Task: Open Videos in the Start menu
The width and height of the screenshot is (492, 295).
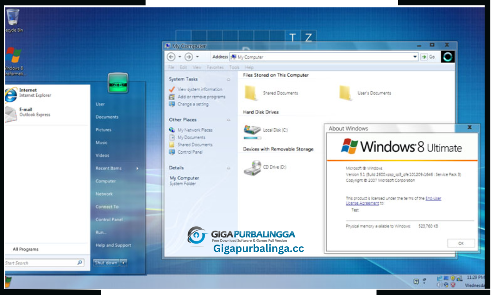Action: (x=102, y=156)
